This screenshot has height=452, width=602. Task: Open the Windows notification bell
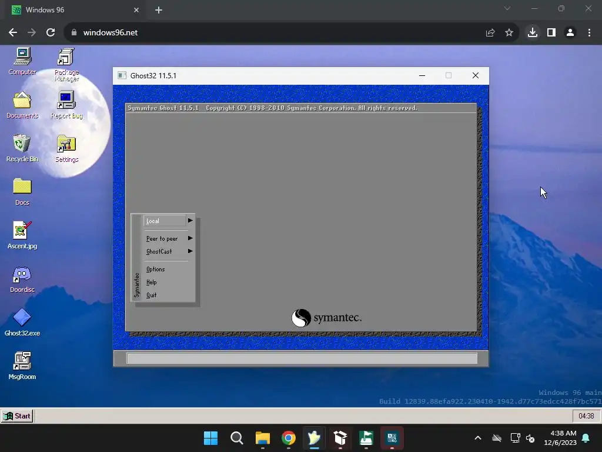pos(586,438)
